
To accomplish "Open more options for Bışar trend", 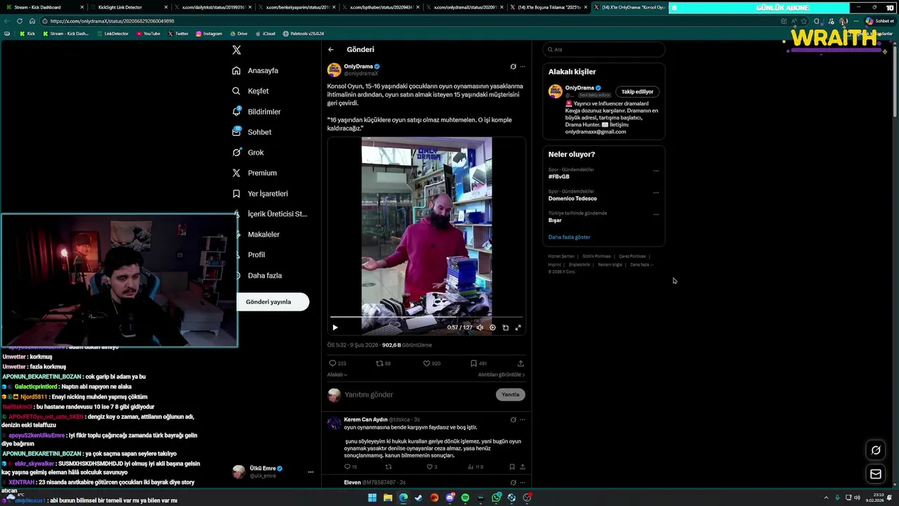I will pyautogui.click(x=656, y=214).
